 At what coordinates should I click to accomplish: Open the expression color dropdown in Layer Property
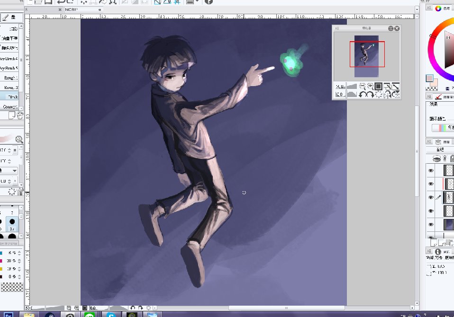pos(443,127)
